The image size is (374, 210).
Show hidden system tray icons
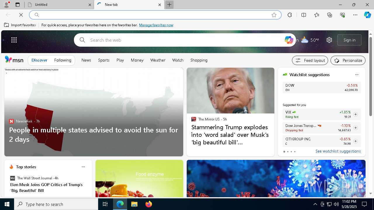pyautogui.click(x=315, y=204)
